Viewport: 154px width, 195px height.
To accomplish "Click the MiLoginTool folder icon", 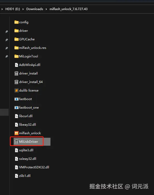I will pos(16,56).
